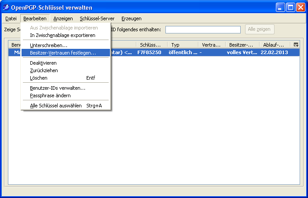Click the key search input field
Viewport: 308px width, 198px height.
[203, 29]
